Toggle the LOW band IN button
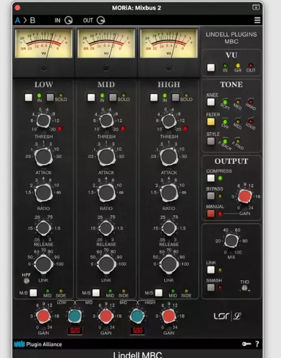 tap(28, 97)
